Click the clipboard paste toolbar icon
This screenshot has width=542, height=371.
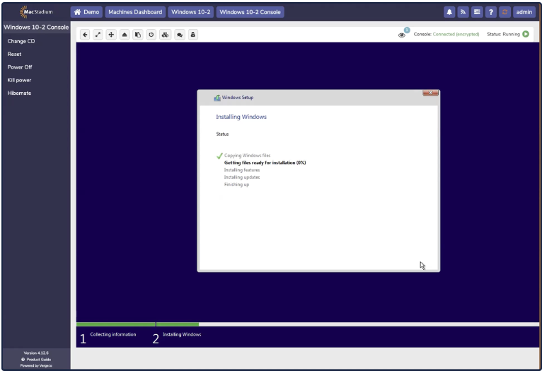[138, 35]
